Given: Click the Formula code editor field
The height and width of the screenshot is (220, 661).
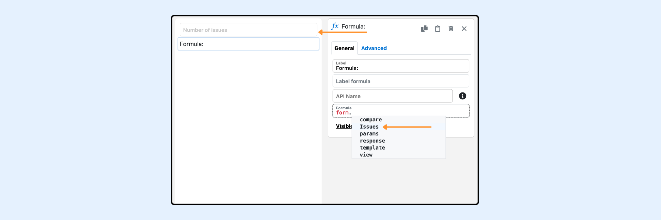Looking at the screenshot, I should pos(401,111).
